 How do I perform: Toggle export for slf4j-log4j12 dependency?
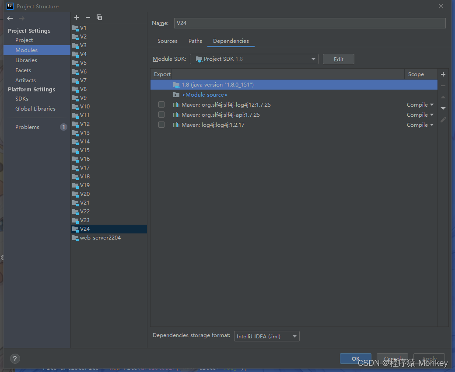(x=161, y=104)
